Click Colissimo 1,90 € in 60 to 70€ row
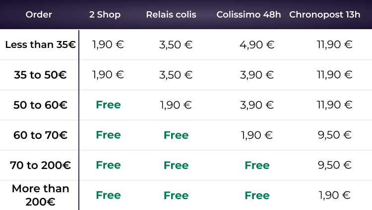 (257, 135)
